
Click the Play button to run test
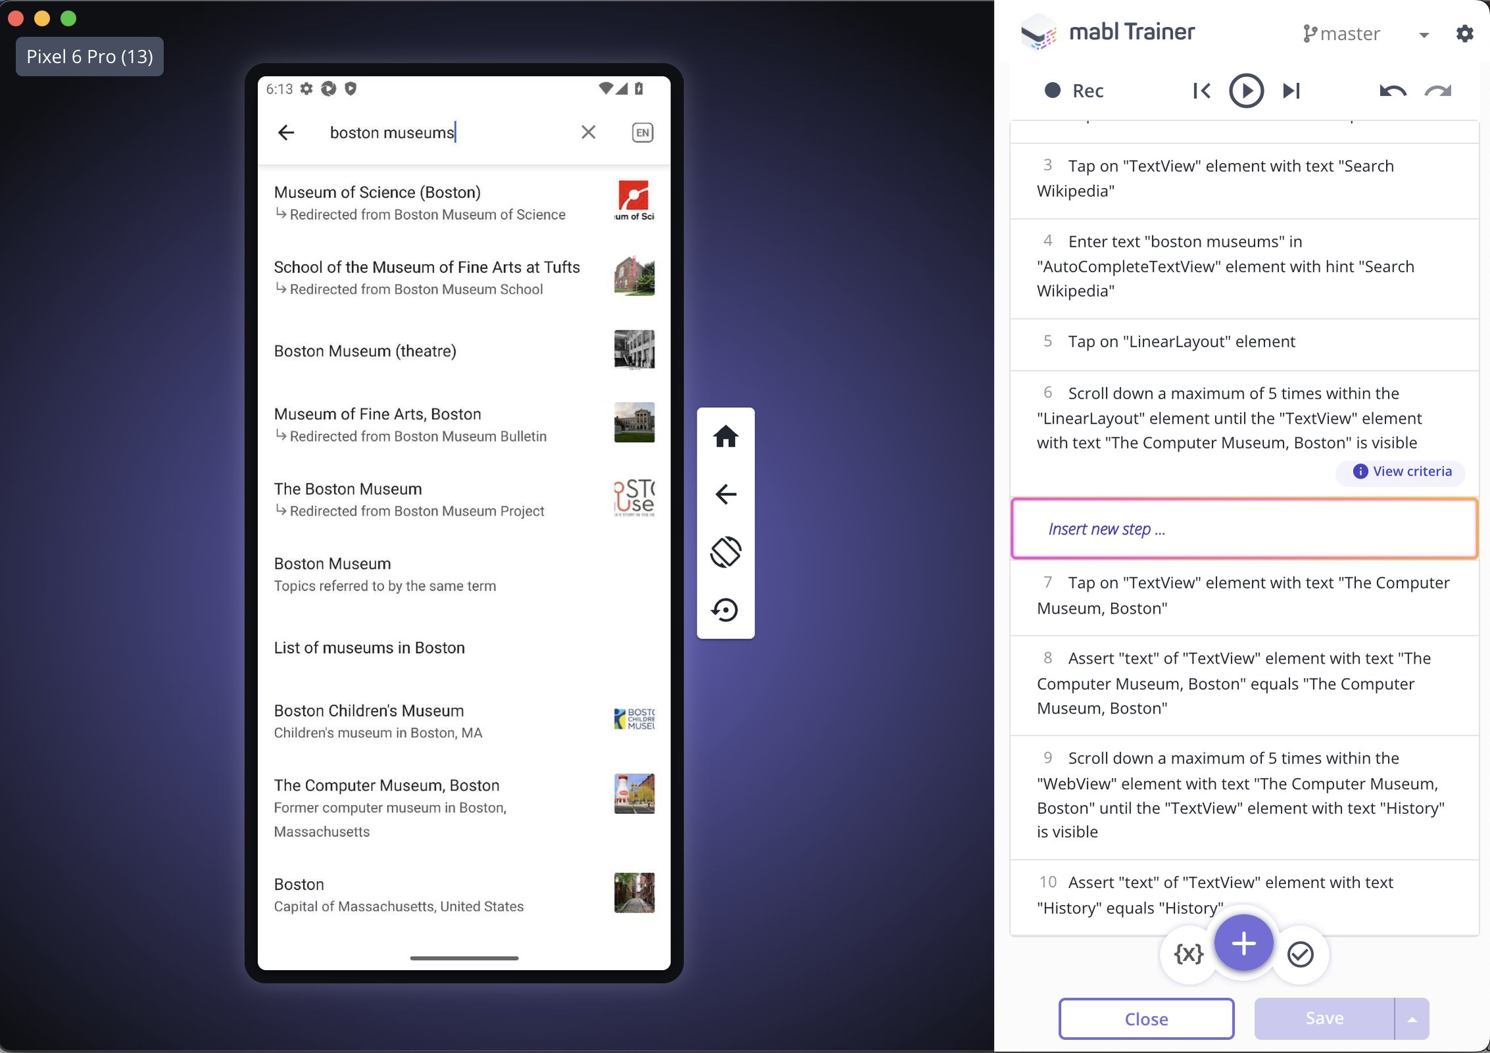[1246, 90]
